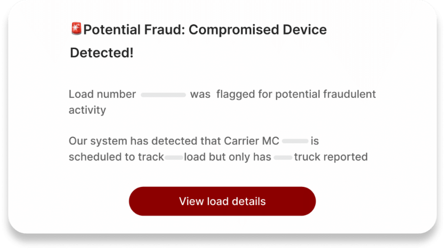This screenshot has width=445, height=250.
Task: Select 'flagged for potential fraudulent' text
Action: tap(296, 94)
